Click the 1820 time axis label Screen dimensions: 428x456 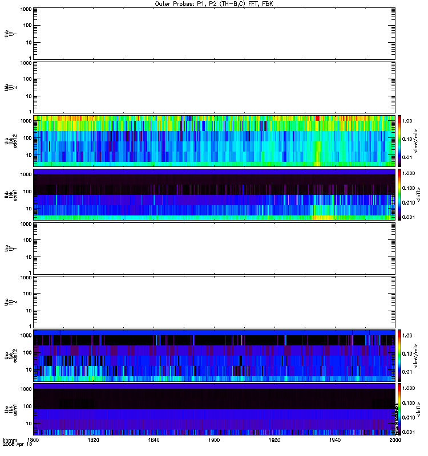click(x=94, y=439)
